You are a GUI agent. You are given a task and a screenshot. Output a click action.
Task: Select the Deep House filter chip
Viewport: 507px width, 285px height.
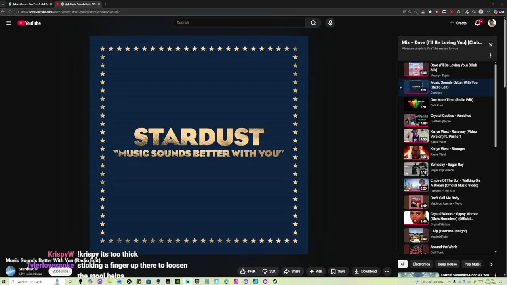tap(447, 264)
